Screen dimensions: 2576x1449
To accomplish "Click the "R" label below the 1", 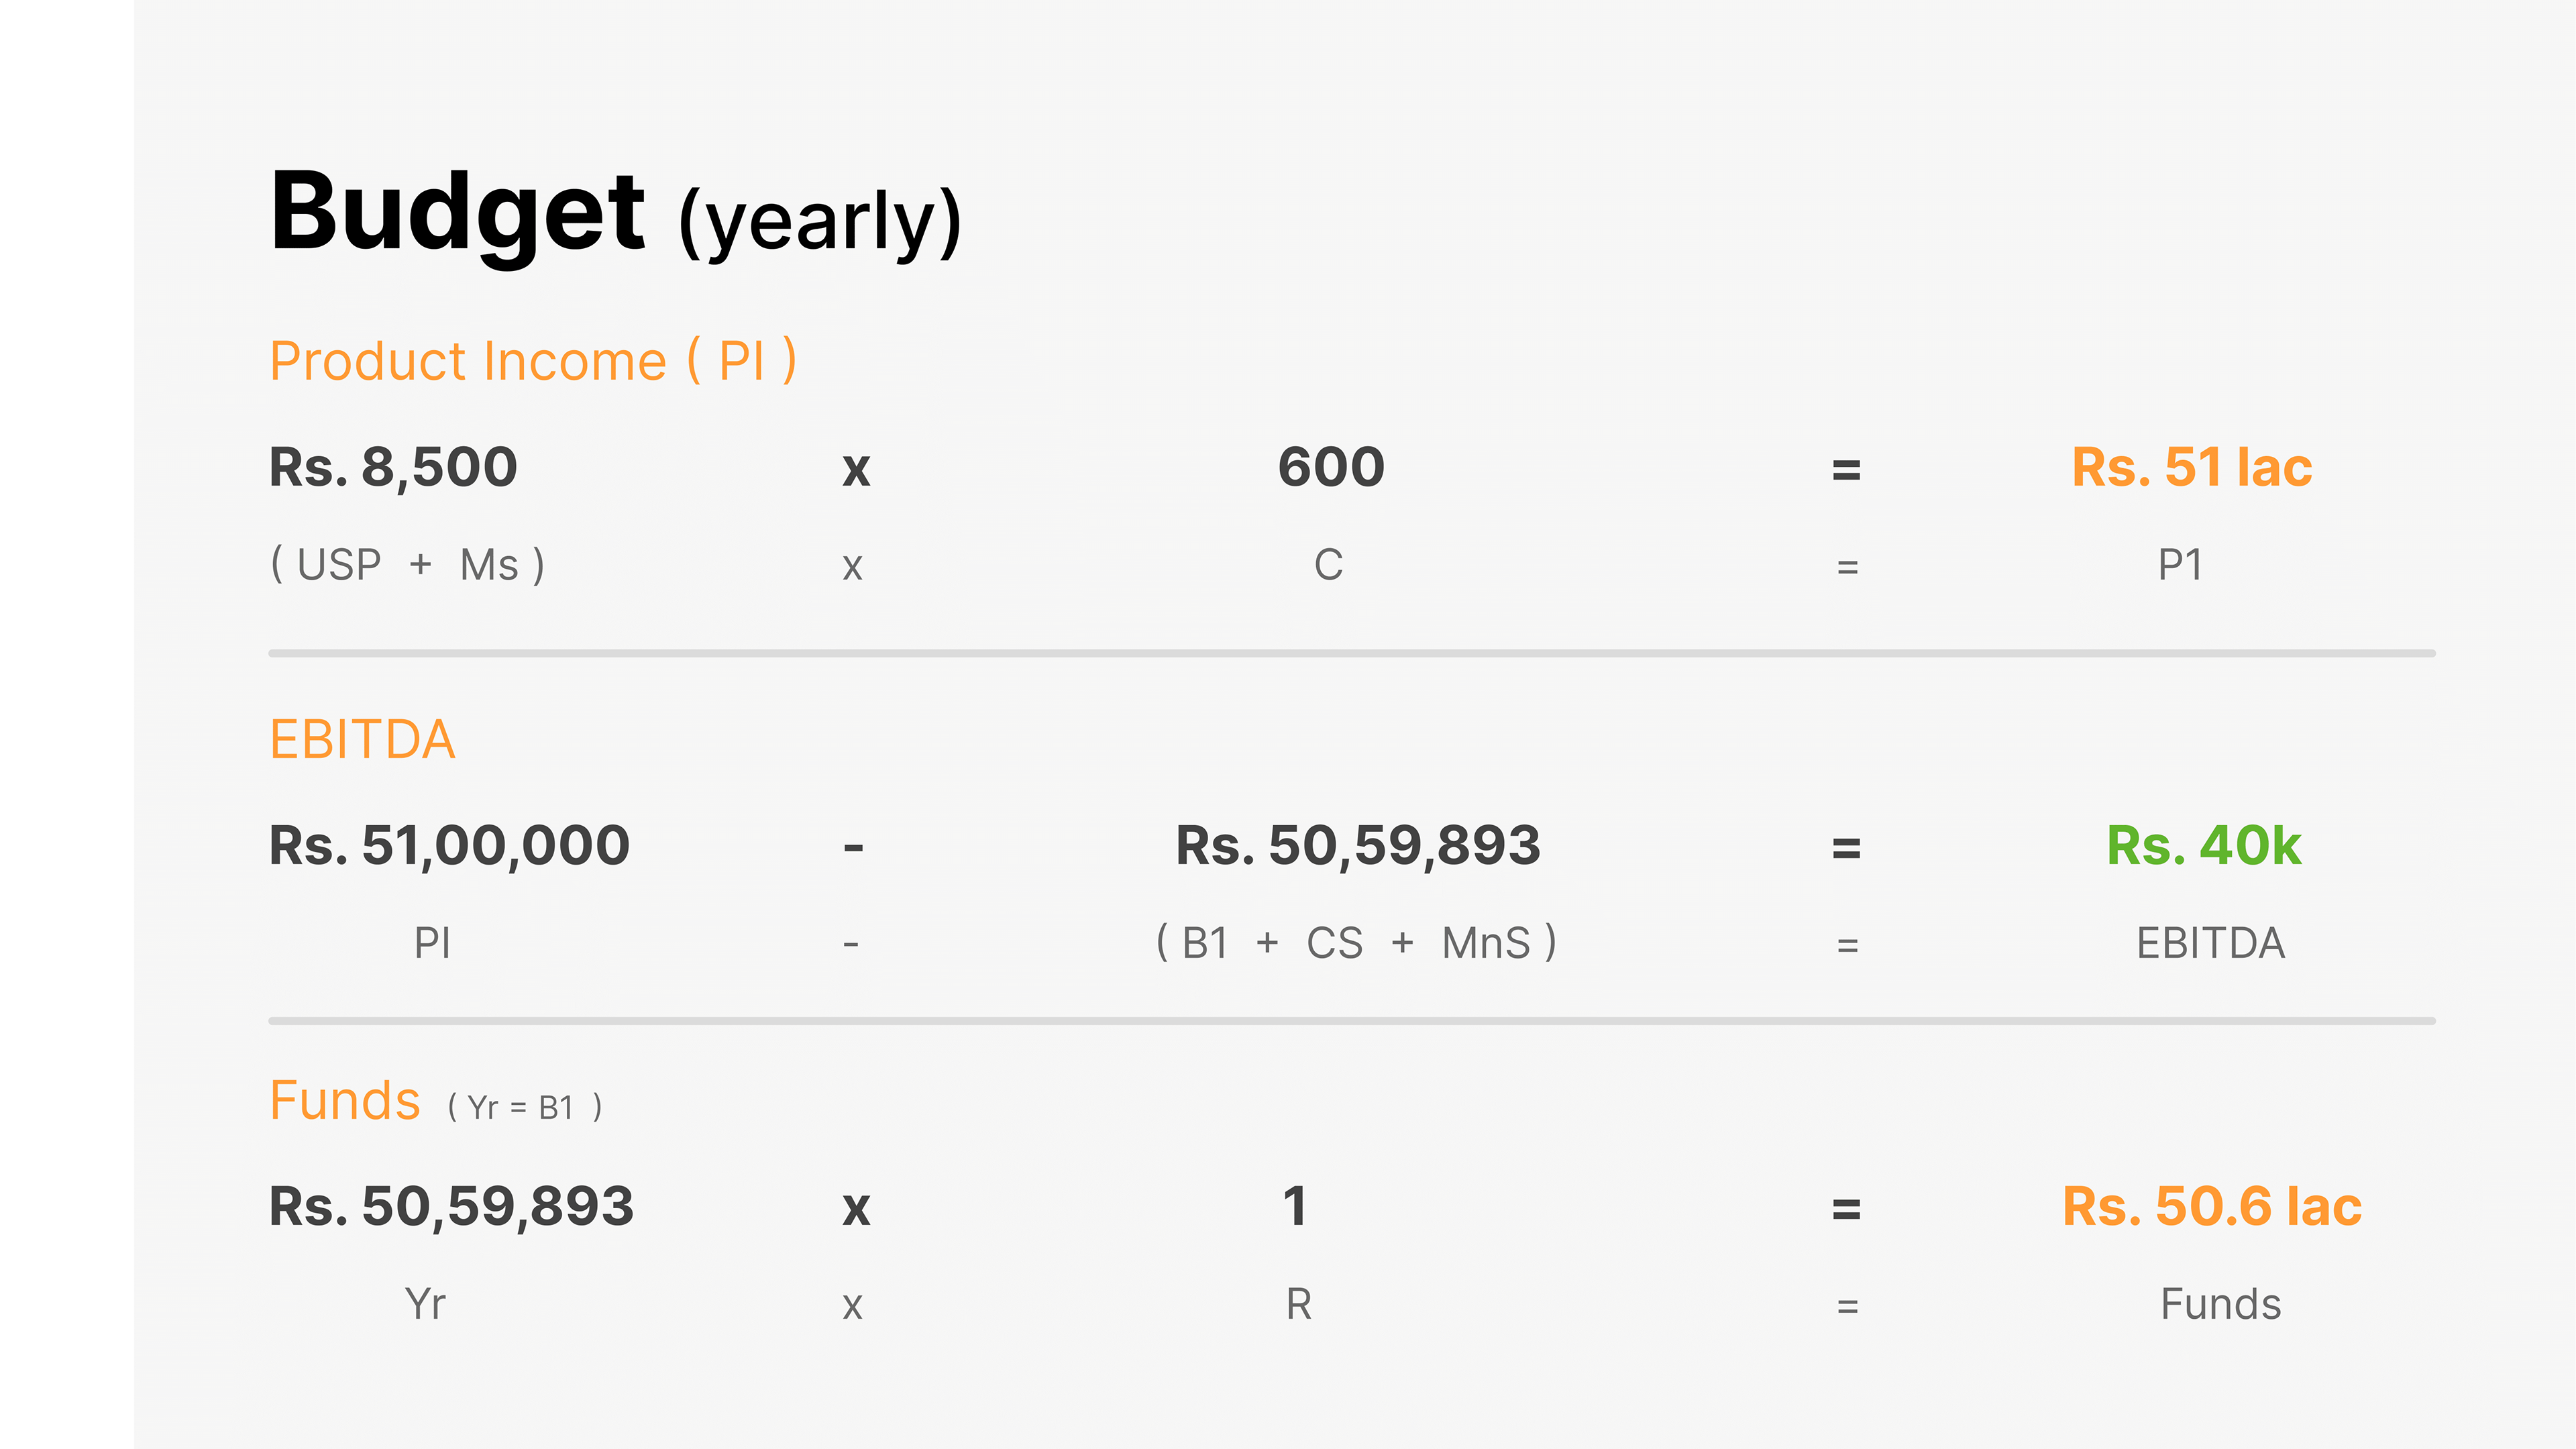I will (1298, 1304).
